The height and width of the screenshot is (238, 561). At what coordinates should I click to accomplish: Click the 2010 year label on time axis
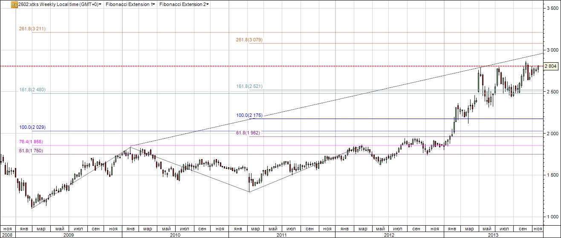tap(175, 235)
